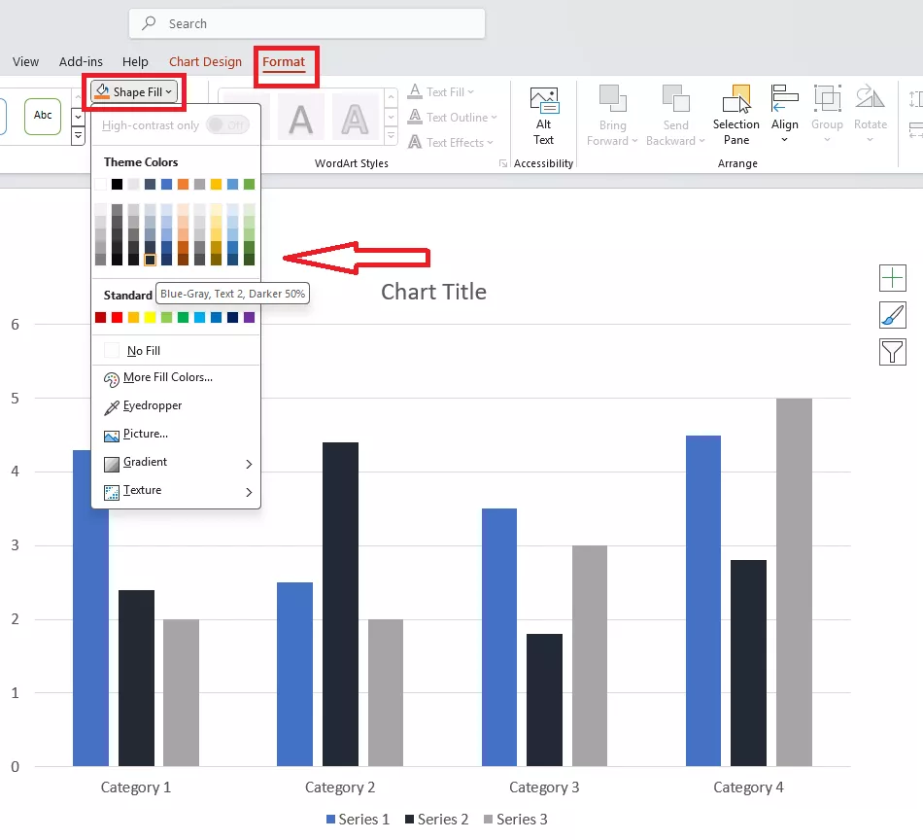Click the Alt Text icon
The image size is (923, 840).
click(544, 100)
